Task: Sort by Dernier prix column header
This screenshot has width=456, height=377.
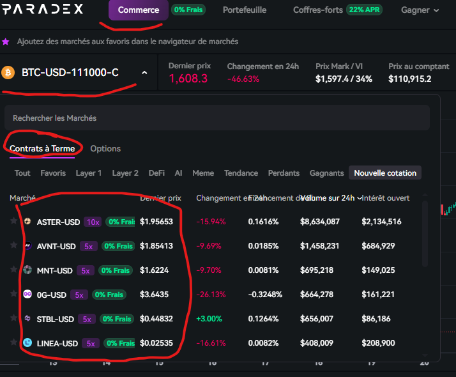Action: [160, 198]
